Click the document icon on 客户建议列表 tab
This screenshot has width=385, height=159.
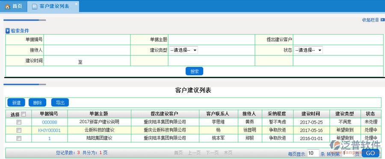[x=35, y=6]
